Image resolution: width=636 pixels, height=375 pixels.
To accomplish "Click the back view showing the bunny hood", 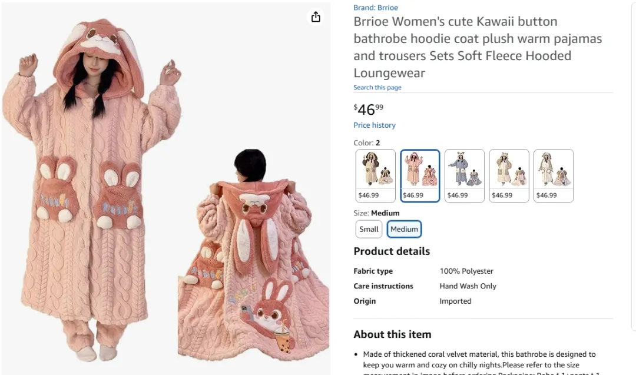I will (x=253, y=259).
